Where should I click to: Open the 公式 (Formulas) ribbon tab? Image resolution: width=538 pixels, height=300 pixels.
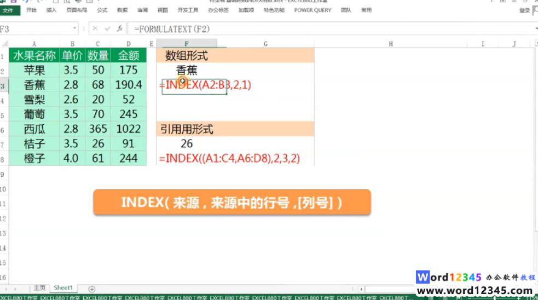point(102,10)
